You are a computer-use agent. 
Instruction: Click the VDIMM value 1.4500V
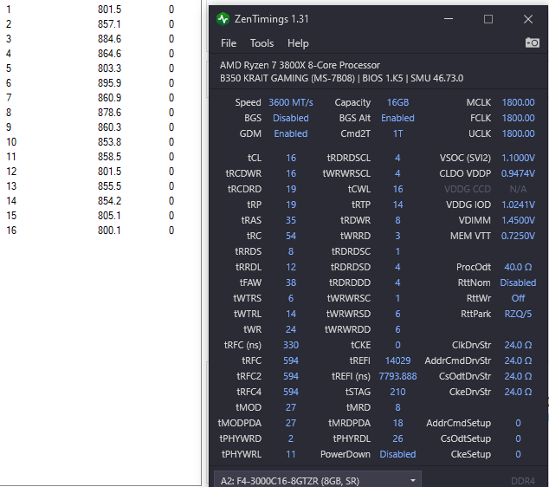(x=518, y=220)
